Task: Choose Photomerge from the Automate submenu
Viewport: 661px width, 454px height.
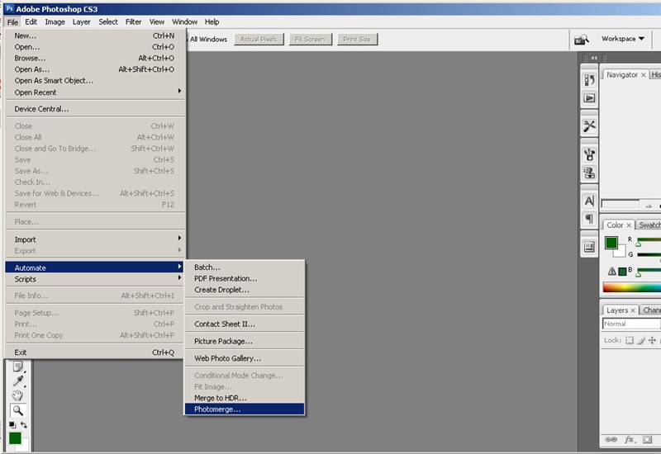Action: click(x=245, y=409)
